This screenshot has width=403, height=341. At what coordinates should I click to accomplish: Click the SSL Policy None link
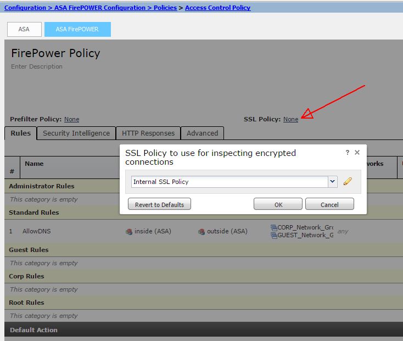coord(290,119)
